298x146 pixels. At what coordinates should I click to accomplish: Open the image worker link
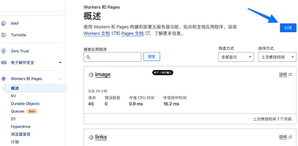pyautogui.click(x=103, y=74)
